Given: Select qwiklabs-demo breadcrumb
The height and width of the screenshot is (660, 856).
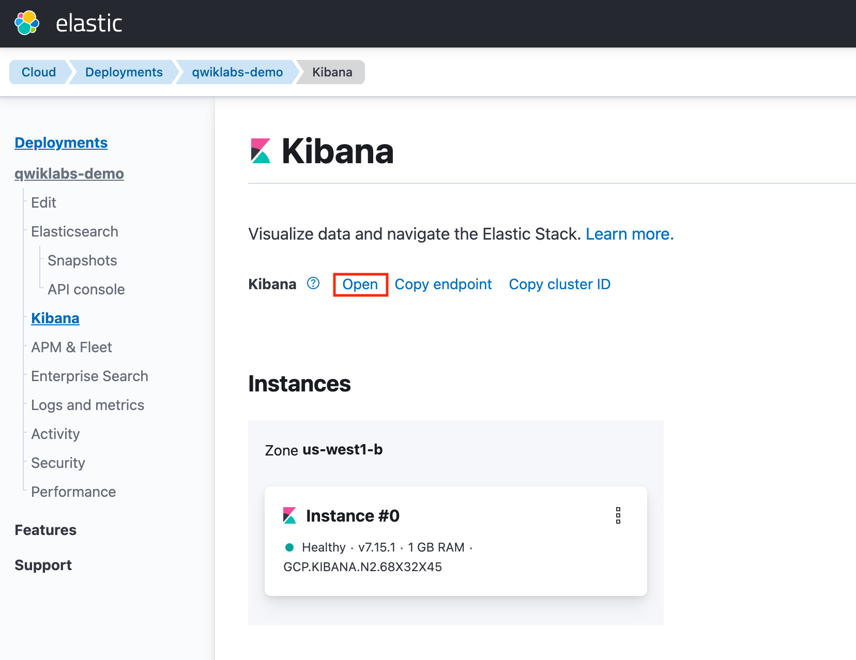Looking at the screenshot, I should click(237, 72).
